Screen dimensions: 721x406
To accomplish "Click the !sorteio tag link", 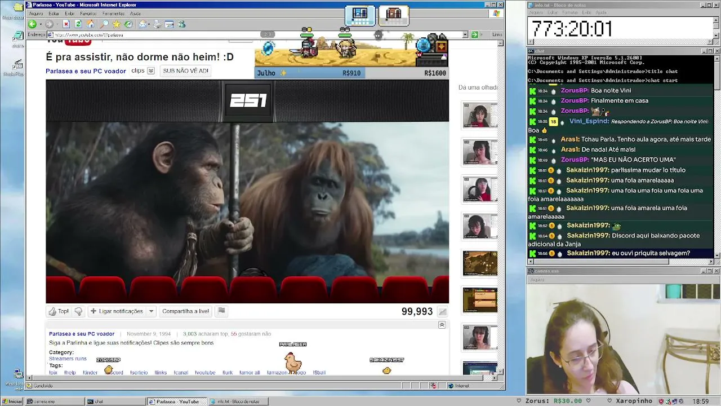I will (139, 373).
